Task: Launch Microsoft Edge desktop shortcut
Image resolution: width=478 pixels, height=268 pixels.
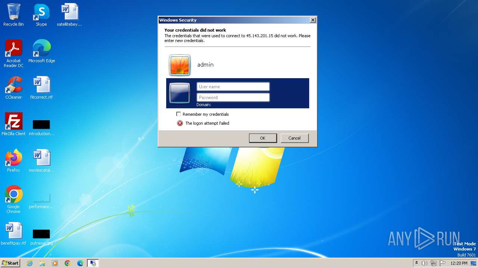Action: click(x=41, y=51)
